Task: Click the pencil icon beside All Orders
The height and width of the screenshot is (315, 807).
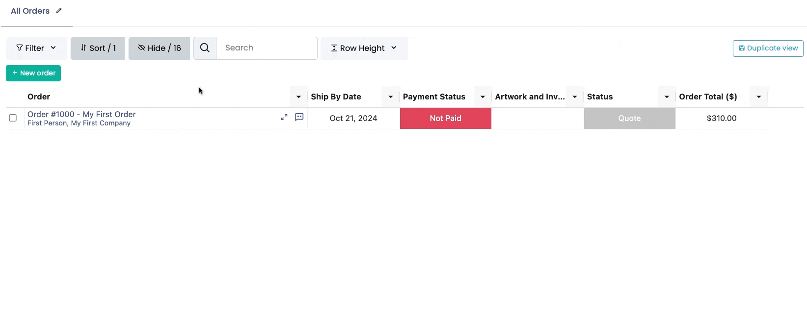Action: pyautogui.click(x=59, y=11)
